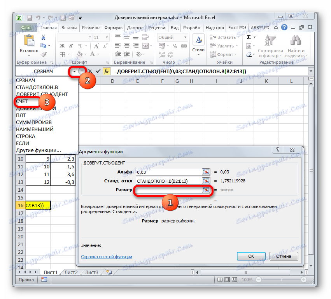Open the function name box dropdown arrow

(74, 72)
